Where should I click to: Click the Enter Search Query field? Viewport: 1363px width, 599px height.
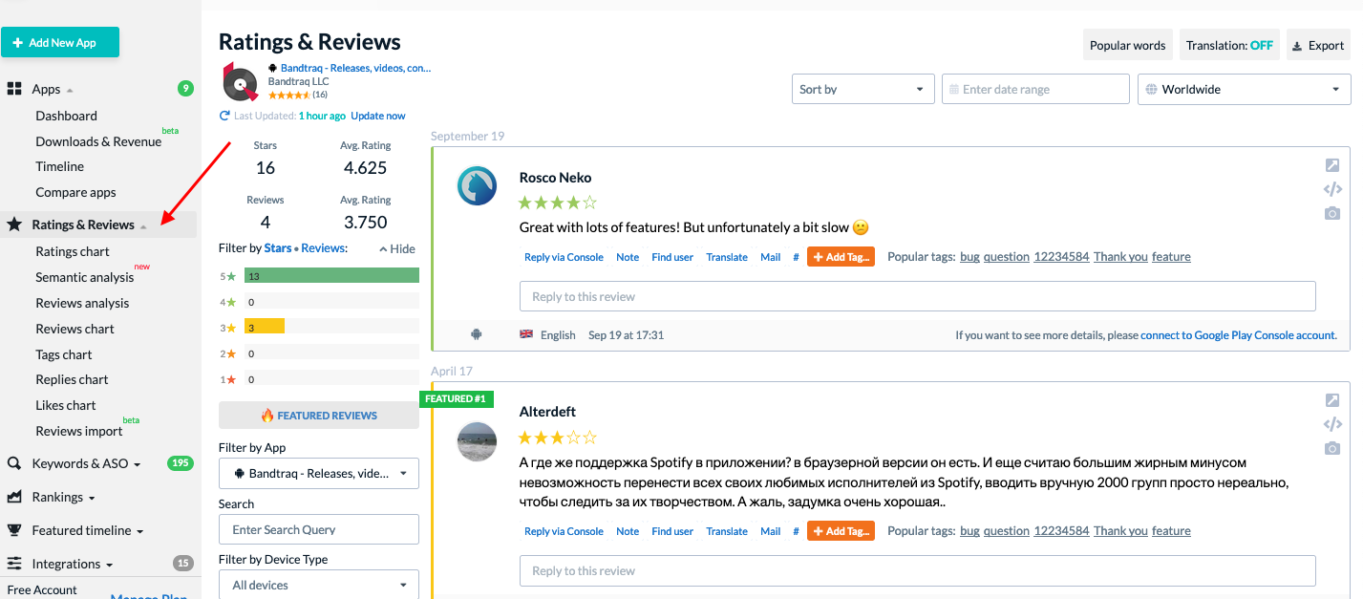319,529
